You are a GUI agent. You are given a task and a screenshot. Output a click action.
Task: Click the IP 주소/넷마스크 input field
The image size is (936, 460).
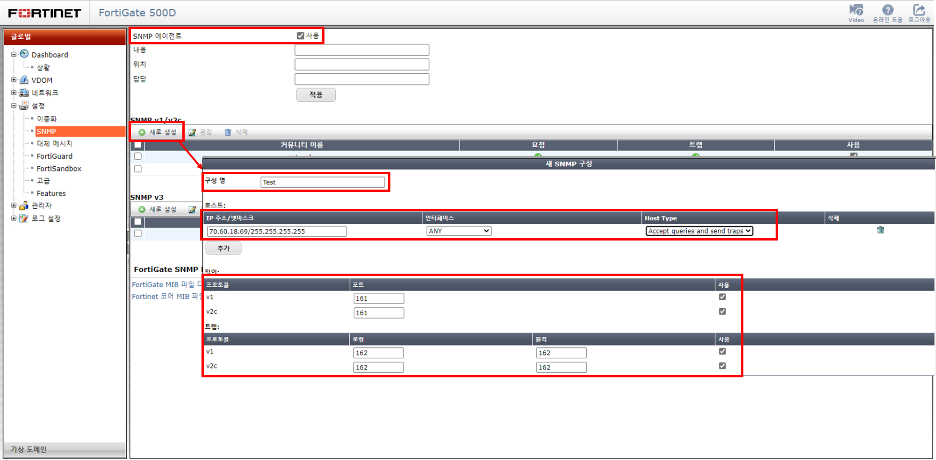277,231
